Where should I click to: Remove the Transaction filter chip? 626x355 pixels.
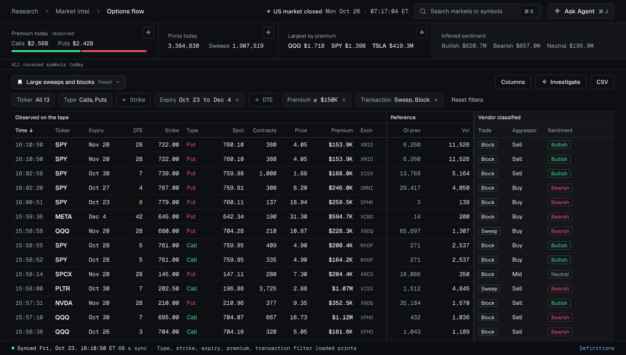[436, 100]
